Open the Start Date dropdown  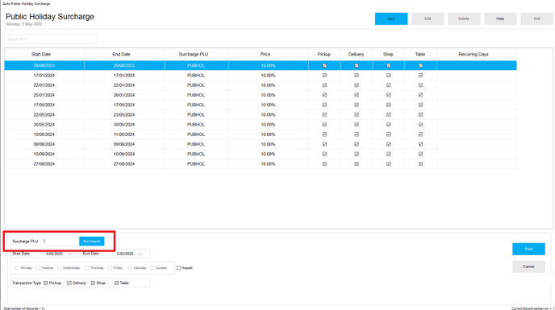(70, 254)
